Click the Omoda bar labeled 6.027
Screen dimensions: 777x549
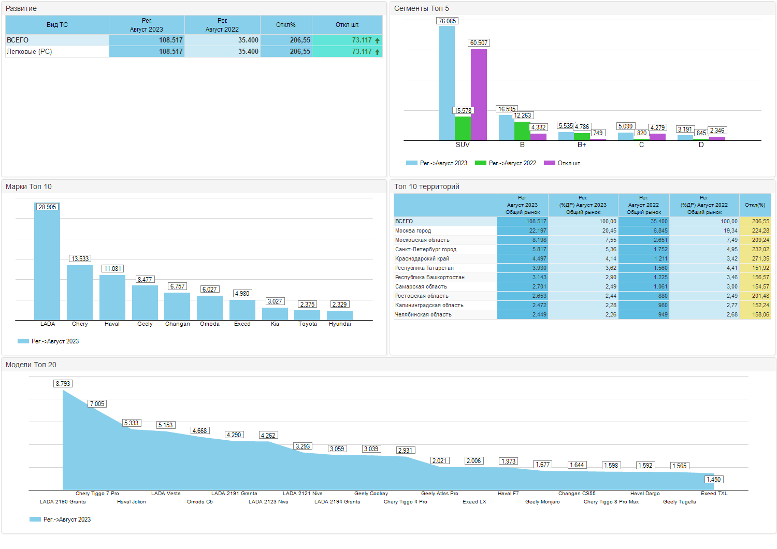pyautogui.click(x=210, y=308)
